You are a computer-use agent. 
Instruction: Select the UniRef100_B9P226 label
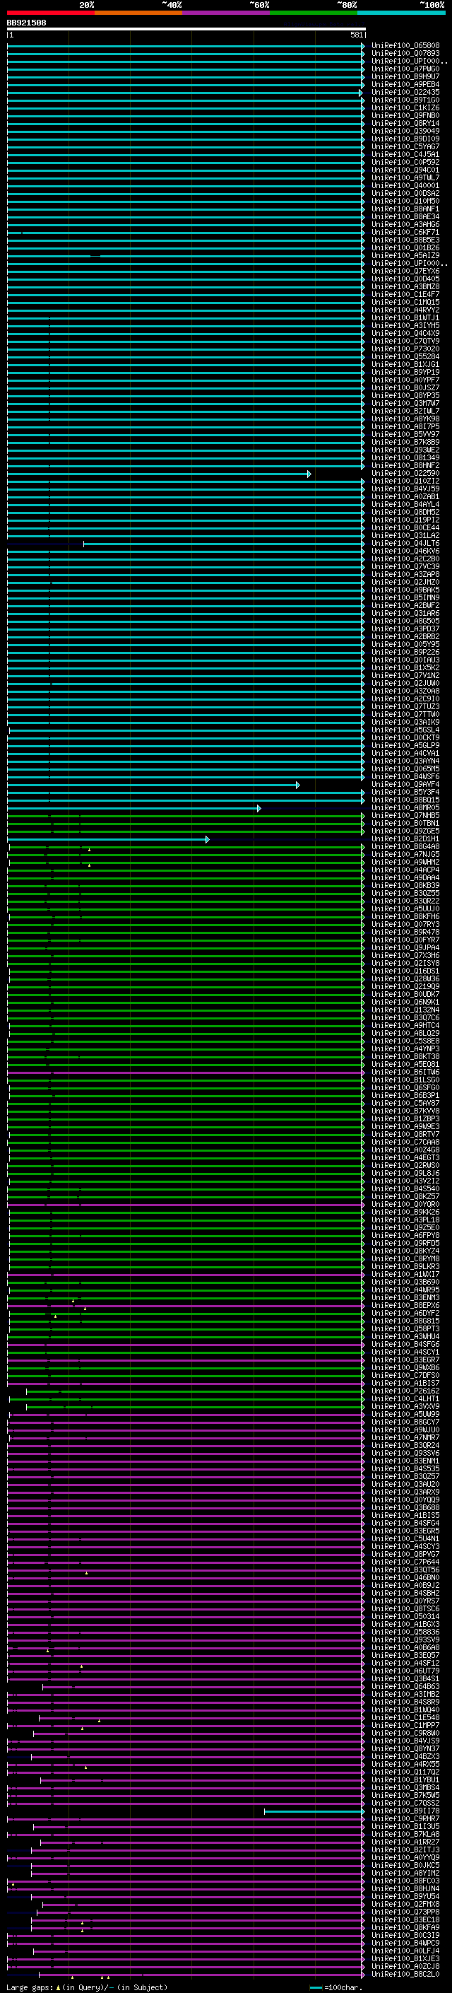coord(405,653)
